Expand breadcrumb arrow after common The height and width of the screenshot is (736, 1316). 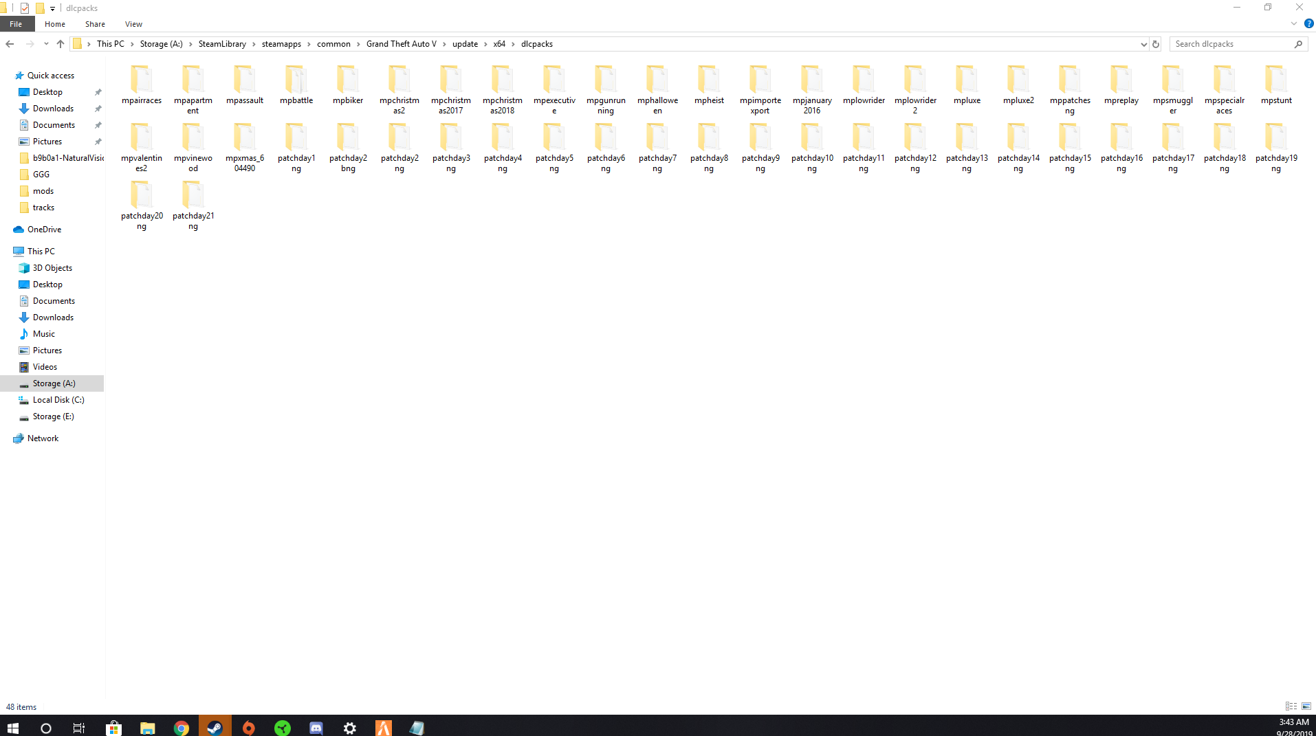[x=358, y=44]
